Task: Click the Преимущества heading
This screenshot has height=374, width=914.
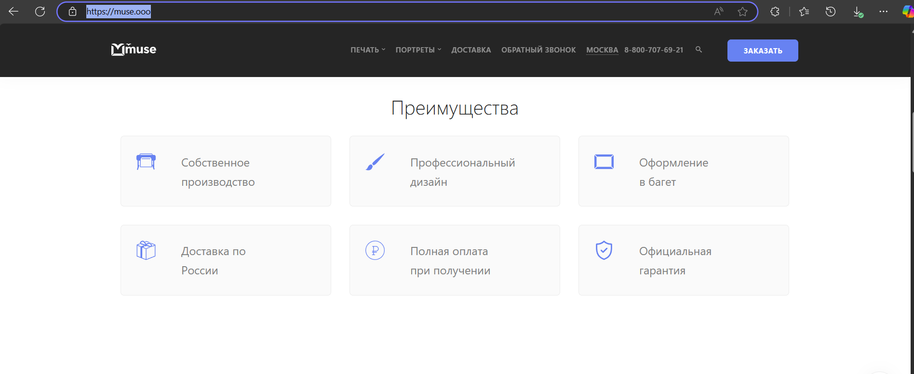Action: coord(455,108)
